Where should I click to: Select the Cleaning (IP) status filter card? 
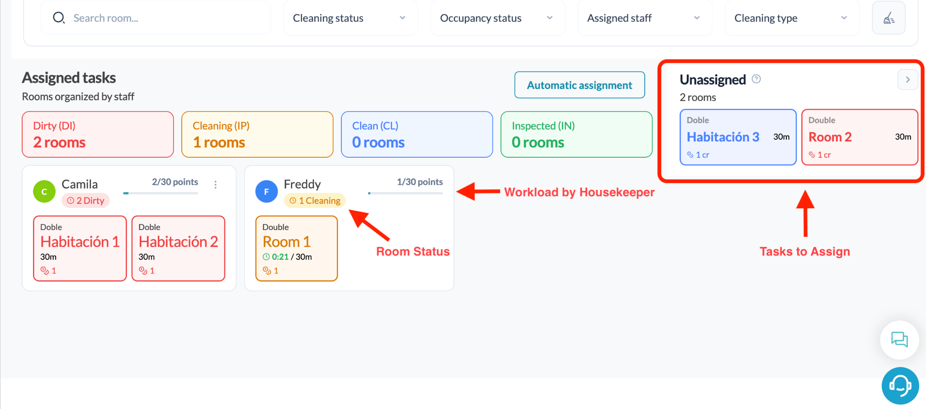click(257, 134)
